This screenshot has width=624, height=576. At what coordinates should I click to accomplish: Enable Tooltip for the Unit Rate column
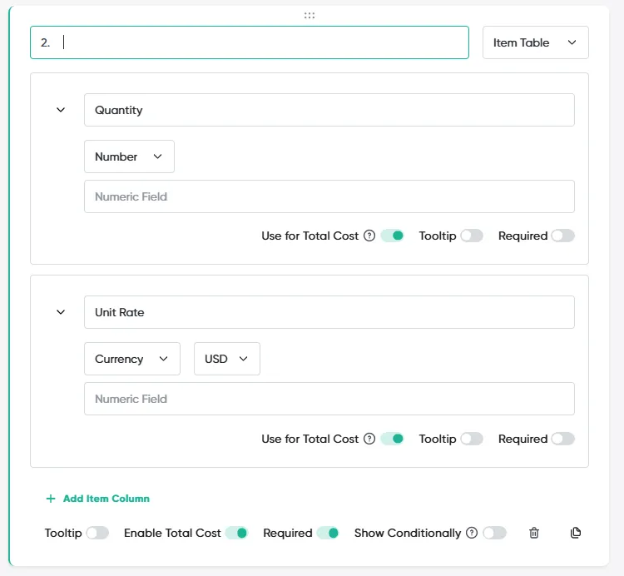(x=472, y=439)
